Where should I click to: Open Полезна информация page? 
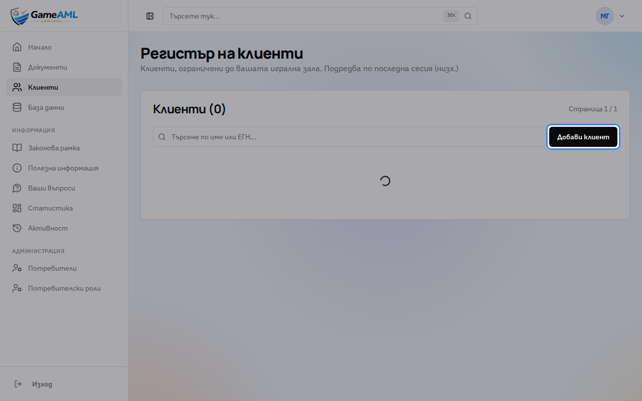click(64, 168)
